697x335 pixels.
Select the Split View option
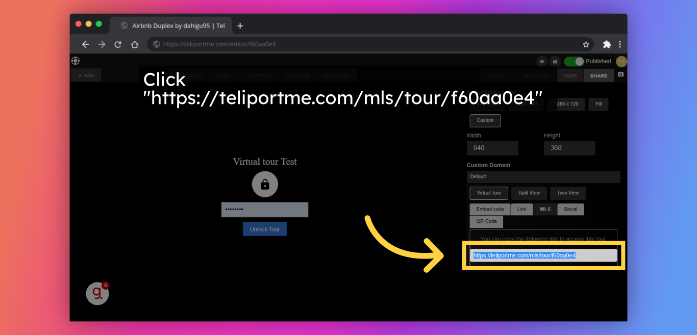(529, 193)
